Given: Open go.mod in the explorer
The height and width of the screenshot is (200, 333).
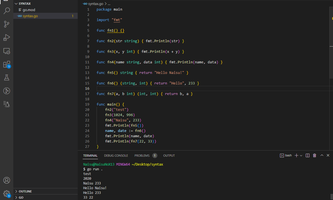Looking at the screenshot, I should [x=46, y=10].
